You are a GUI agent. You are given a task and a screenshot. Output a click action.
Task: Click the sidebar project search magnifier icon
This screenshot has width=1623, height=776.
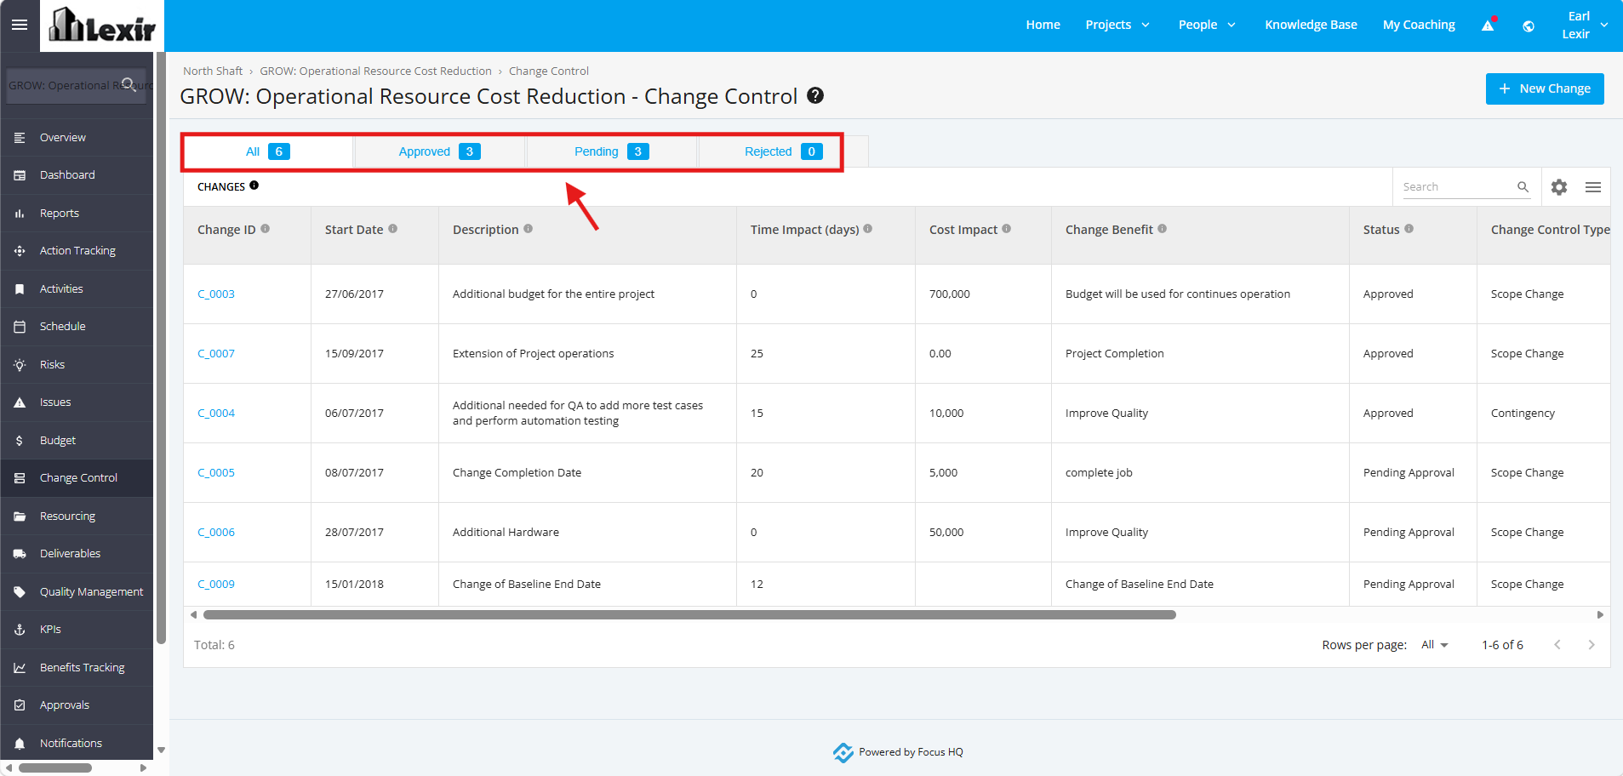click(129, 84)
